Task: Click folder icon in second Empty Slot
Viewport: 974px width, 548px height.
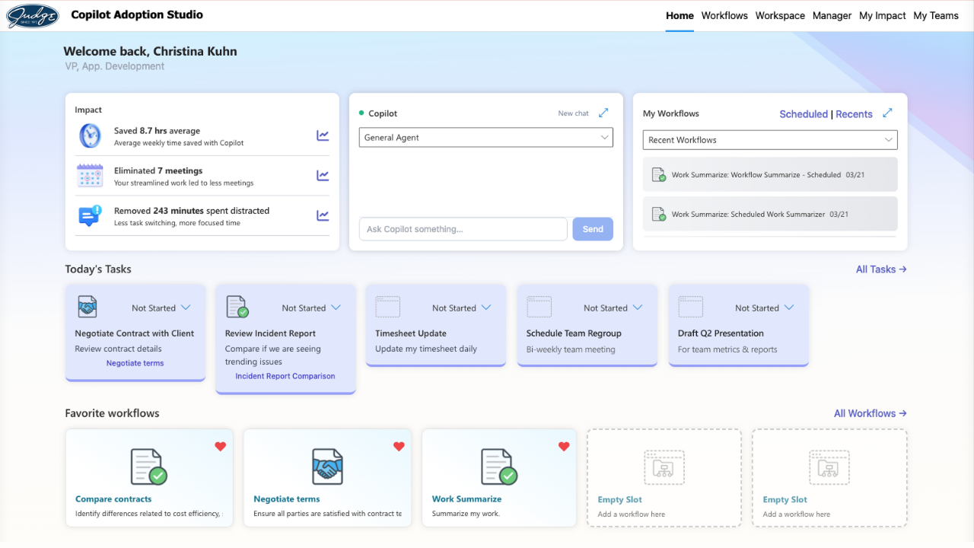Action: (x=829, y=467)
